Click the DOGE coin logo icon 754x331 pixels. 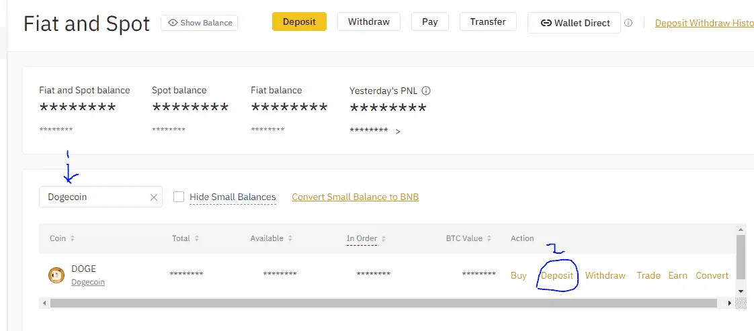[56, 275]
